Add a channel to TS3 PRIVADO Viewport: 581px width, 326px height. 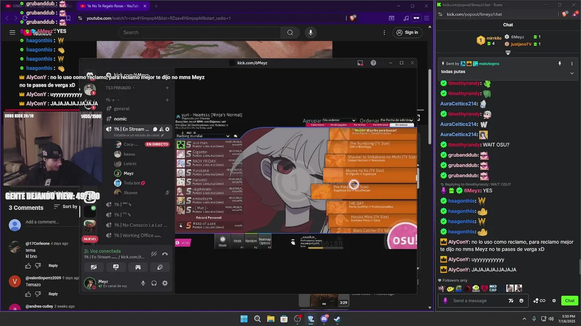click(167, 88)
